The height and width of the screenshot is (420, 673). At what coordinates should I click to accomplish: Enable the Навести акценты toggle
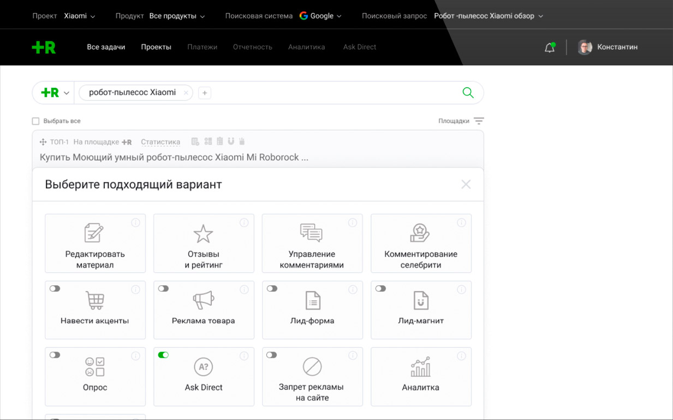tap(55, 289)
